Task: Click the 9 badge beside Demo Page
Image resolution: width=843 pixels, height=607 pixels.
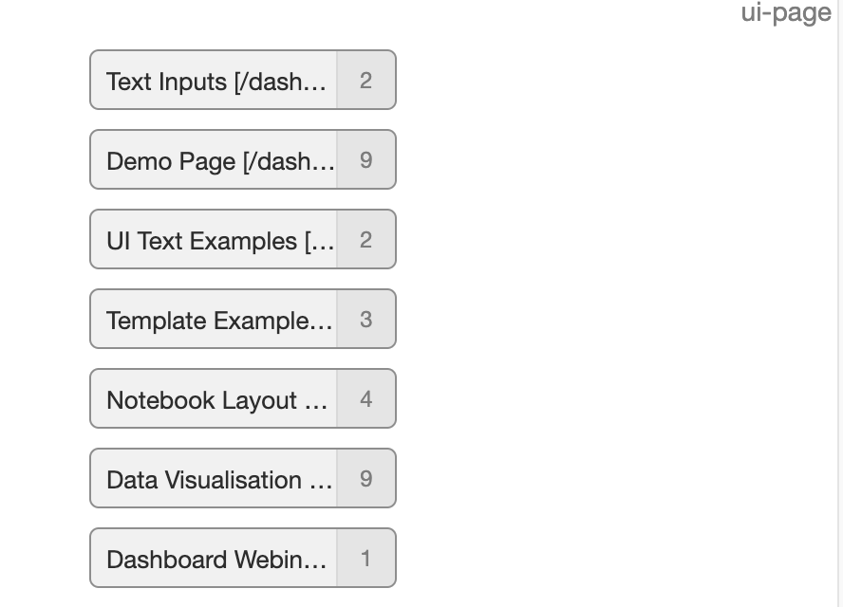Action: pyautogui.click(x=365, y=160)
